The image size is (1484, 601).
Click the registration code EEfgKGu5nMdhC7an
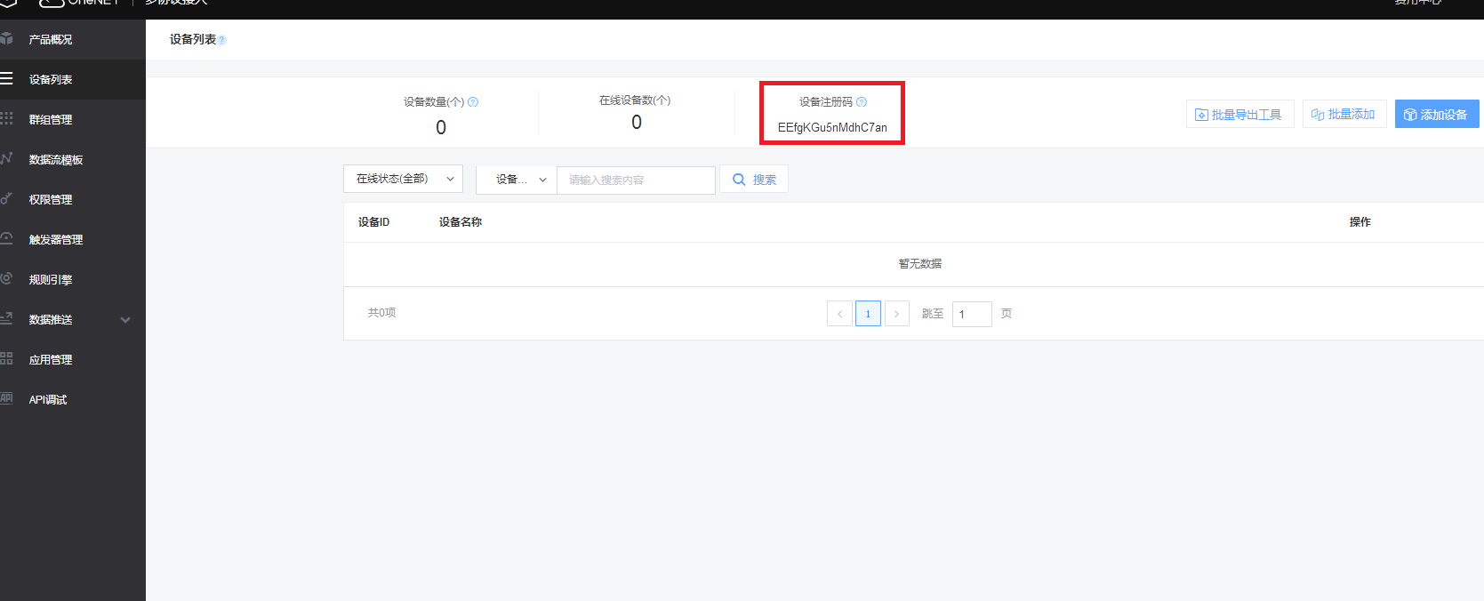pos(832,127)
